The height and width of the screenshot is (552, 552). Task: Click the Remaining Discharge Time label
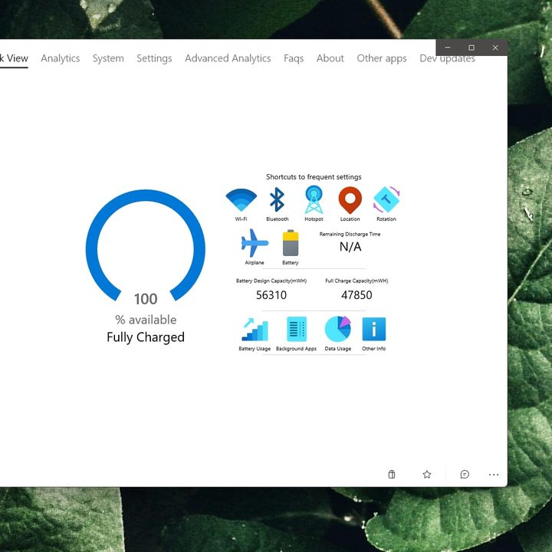(350, 234)
